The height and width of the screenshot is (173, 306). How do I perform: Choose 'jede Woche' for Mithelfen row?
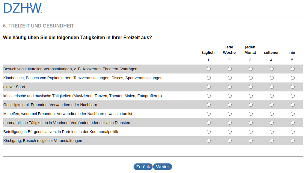(x=230, y=114)
